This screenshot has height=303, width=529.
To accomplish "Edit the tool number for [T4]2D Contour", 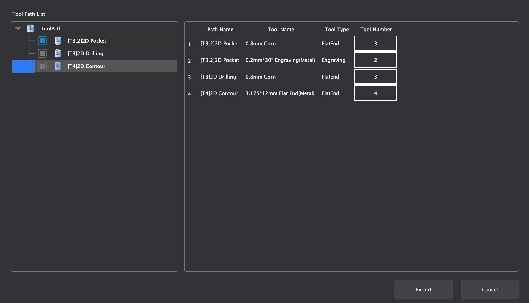I will [375, 93].
